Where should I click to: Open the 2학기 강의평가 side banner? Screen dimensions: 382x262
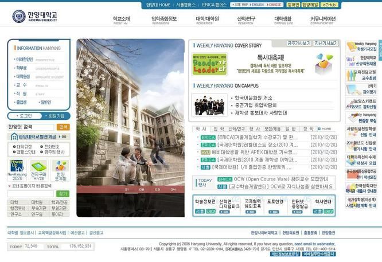coord(361,89)
